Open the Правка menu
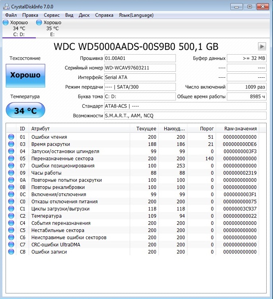The height and width of the screenshot is (299, 273). 30,15
